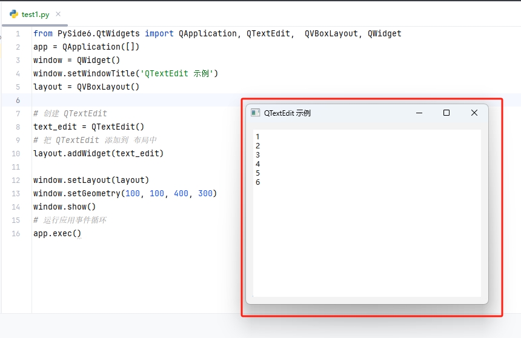Click the empty area of the text edit box
This screenshot has width=521, height=338.
click(367, 242)
